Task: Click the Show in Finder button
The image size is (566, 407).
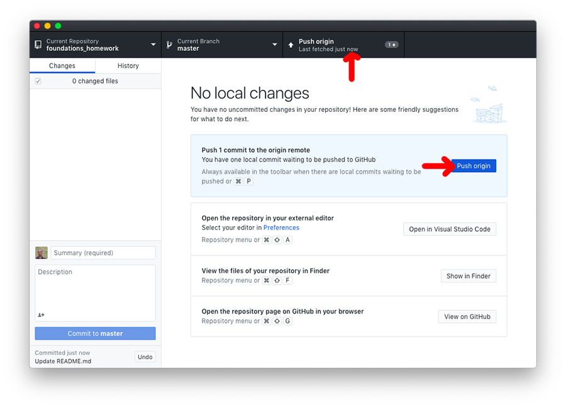Action: pos(468,276)
